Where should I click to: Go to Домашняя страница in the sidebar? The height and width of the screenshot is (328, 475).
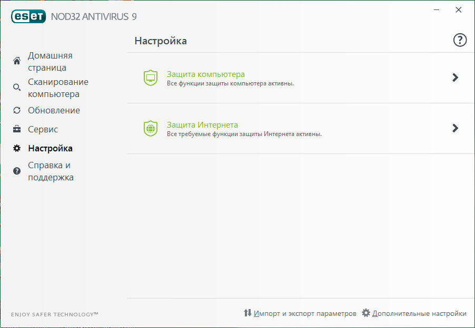click(50, 62)
